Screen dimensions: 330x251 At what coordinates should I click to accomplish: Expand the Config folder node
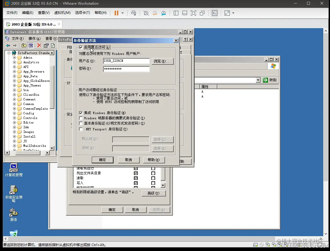(14, 113)
